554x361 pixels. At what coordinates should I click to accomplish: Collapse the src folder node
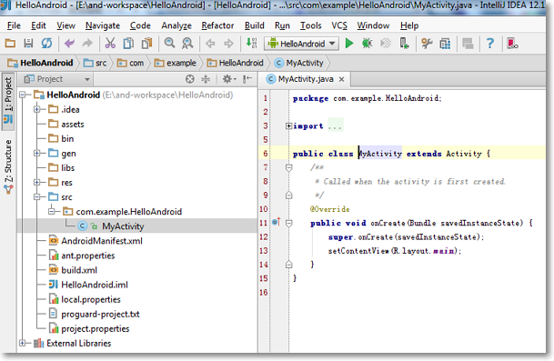coord(37,196)
